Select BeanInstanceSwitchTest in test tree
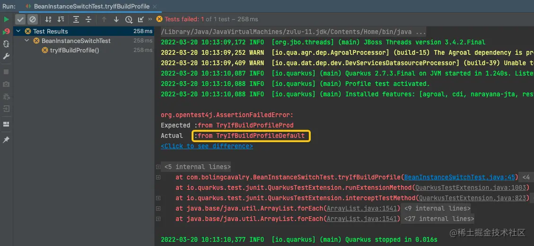Image resolution: width=534 pixels, height=246 pixels. 76,41
